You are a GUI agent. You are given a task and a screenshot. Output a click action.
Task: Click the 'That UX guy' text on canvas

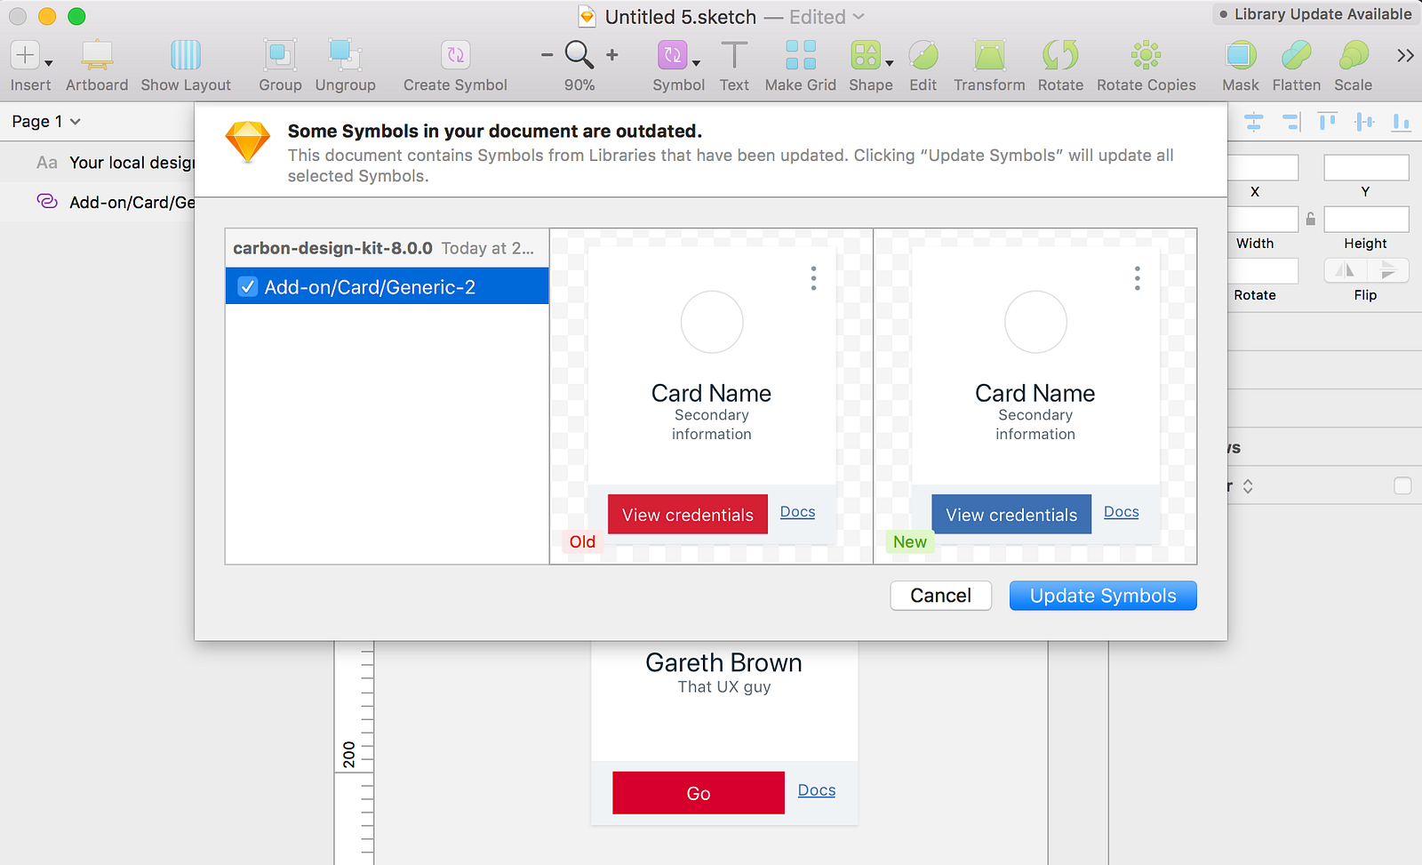(724, 686)
